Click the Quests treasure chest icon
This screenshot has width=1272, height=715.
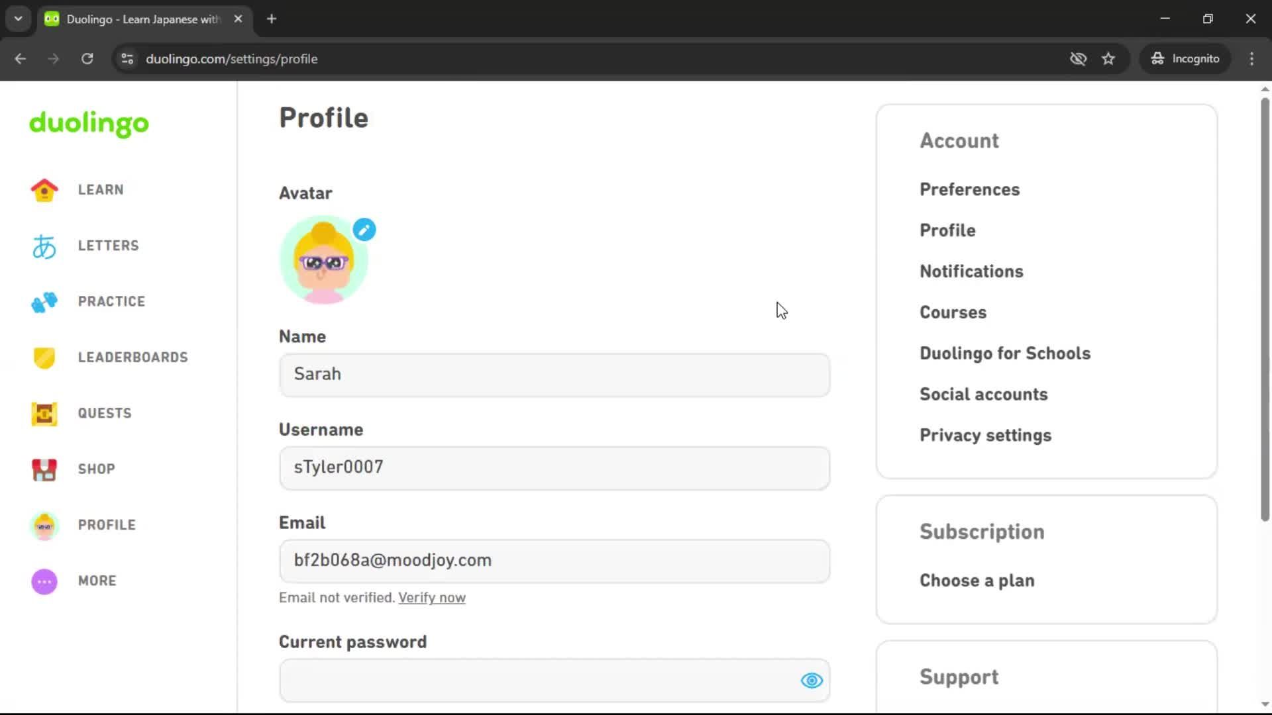coord(44,413)
